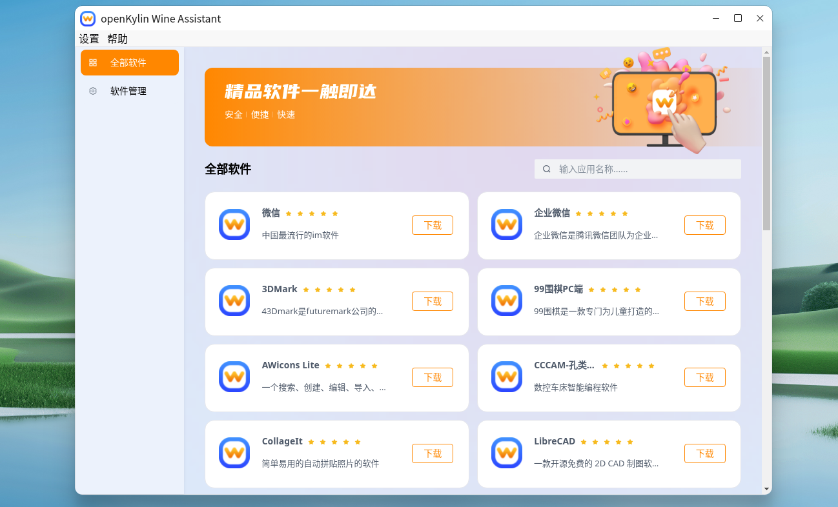Click the CollageIt app icon
Screen dimensions: 838x507
click(234, 453)
